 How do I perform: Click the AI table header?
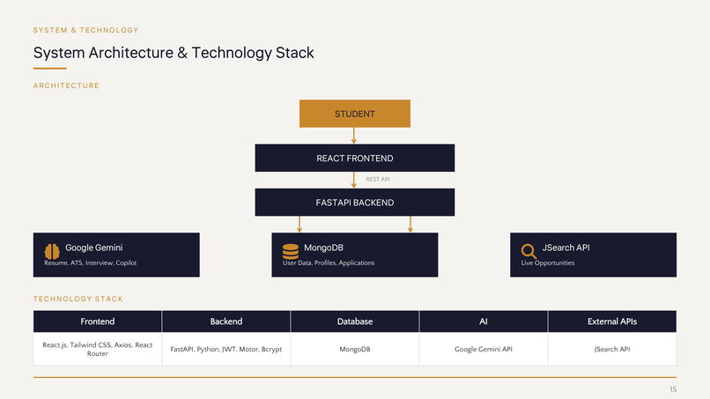(x=483, y=321)
